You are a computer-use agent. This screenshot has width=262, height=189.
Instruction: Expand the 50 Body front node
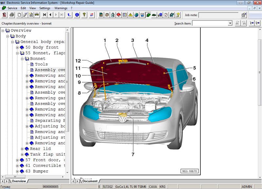tap(17, 47)
